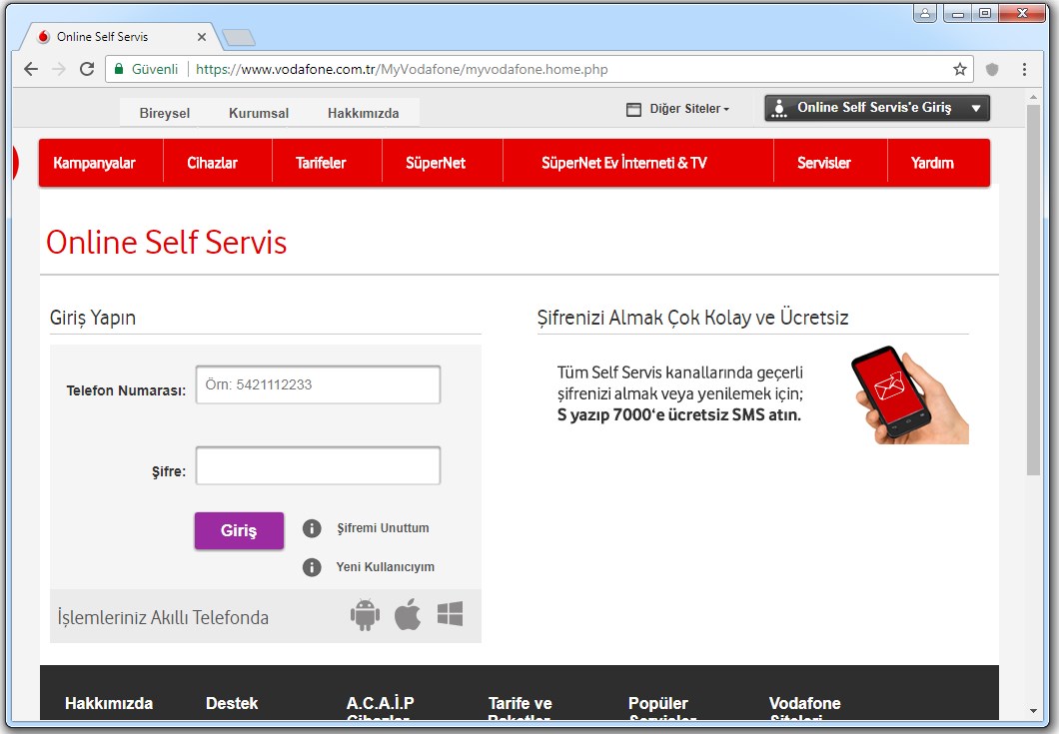Bookmark page with the star icon
Viewport: 1059px width, 734px height.
coord(960,69)
